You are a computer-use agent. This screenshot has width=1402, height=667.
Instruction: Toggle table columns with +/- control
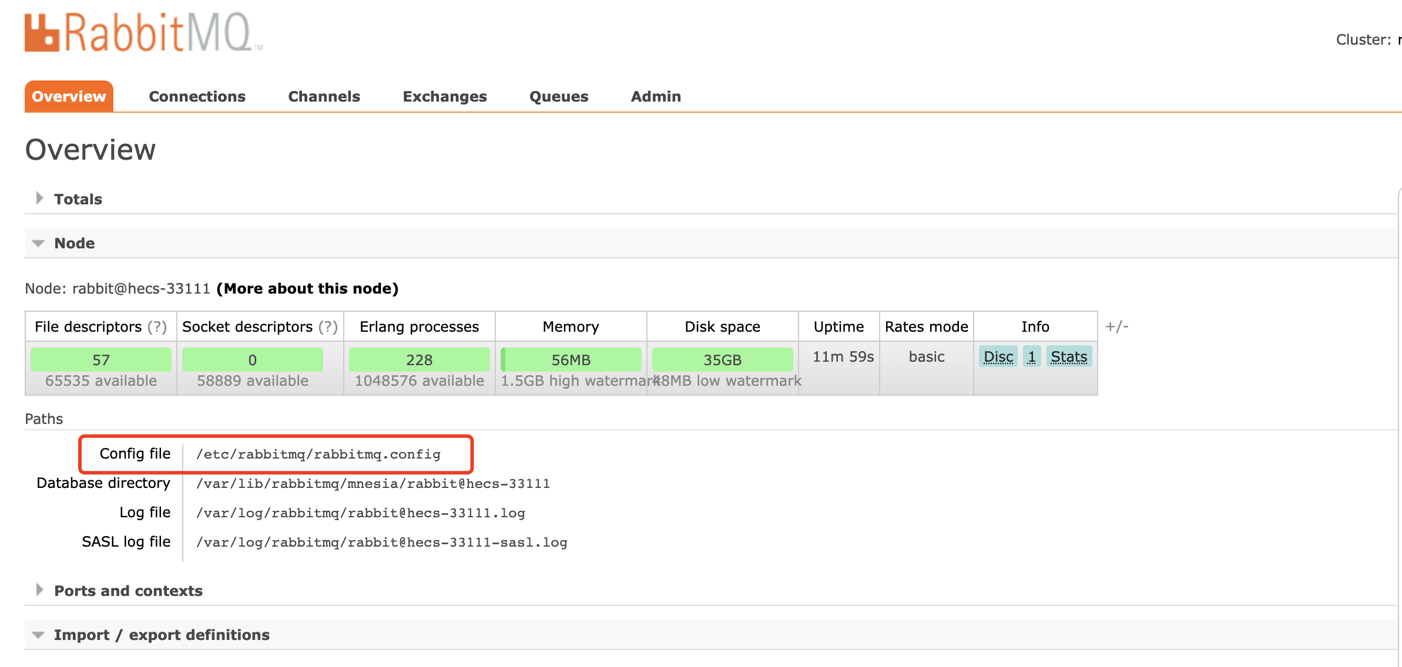(1116, 326)
